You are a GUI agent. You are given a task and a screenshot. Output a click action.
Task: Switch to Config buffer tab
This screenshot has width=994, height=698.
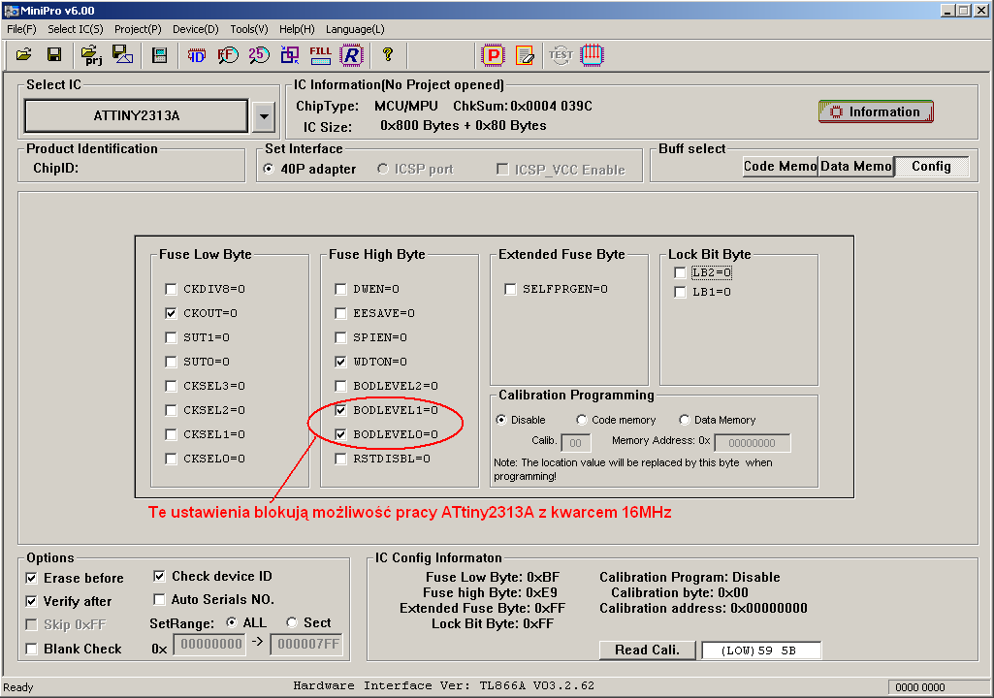pyautogui.click(x=931, y=166)
